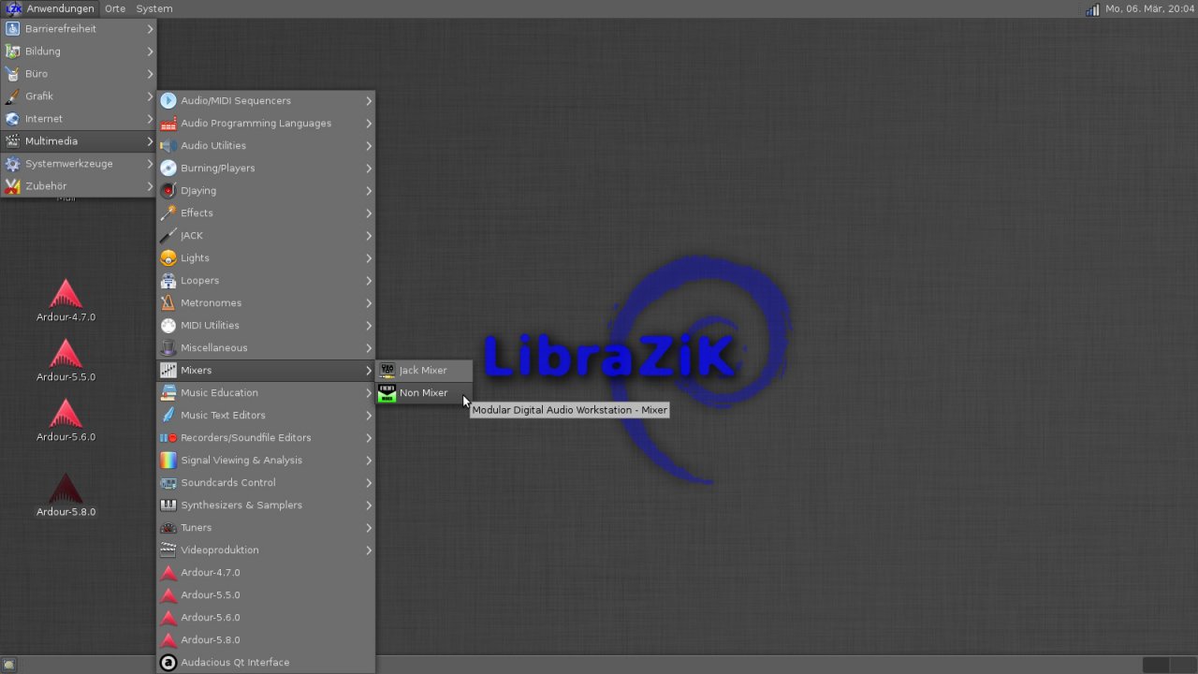The width and height of the screenshot is (1198, 674).
Task: Open the Non Mixer application
Action: 424,393
